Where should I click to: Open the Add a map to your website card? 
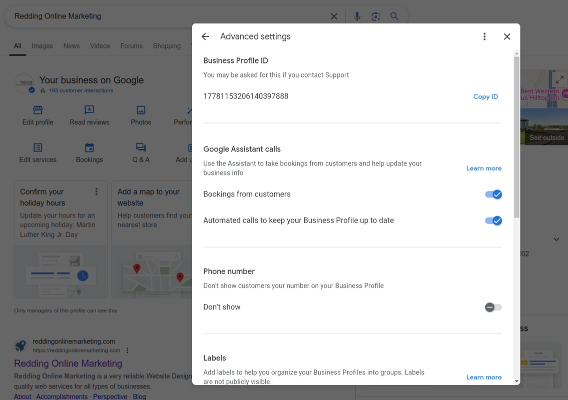152,239
